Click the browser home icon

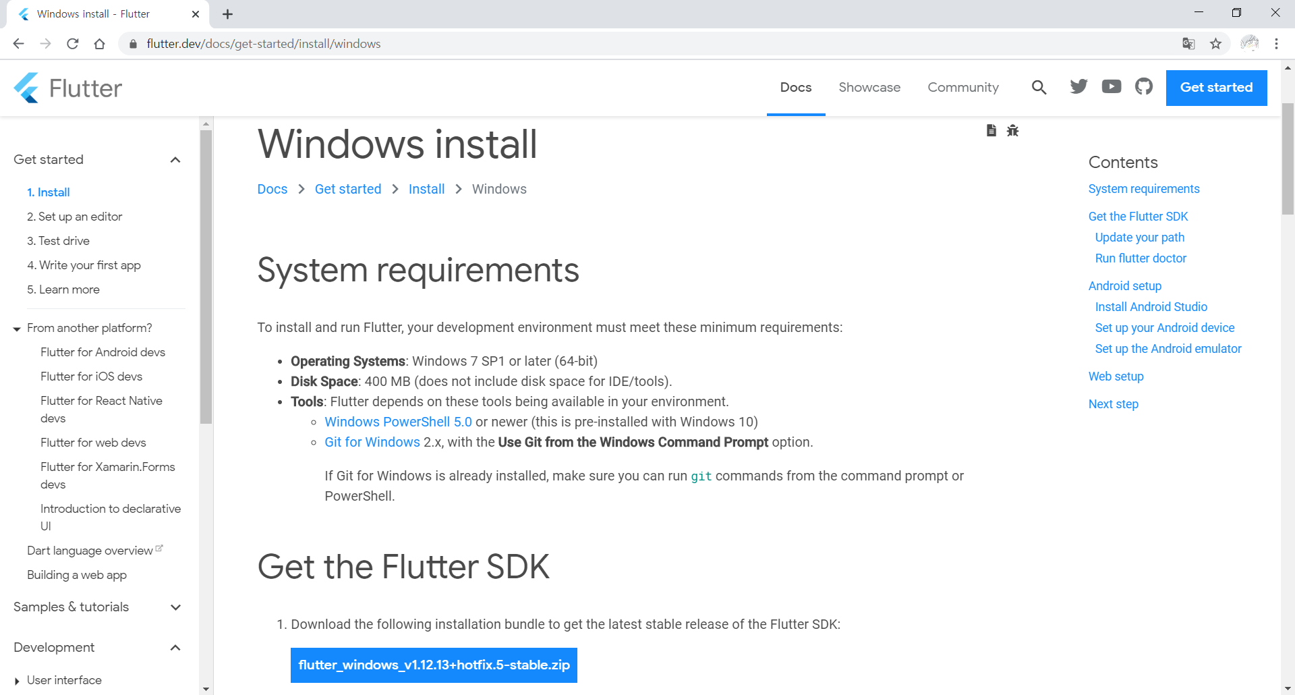pos(99,44)
